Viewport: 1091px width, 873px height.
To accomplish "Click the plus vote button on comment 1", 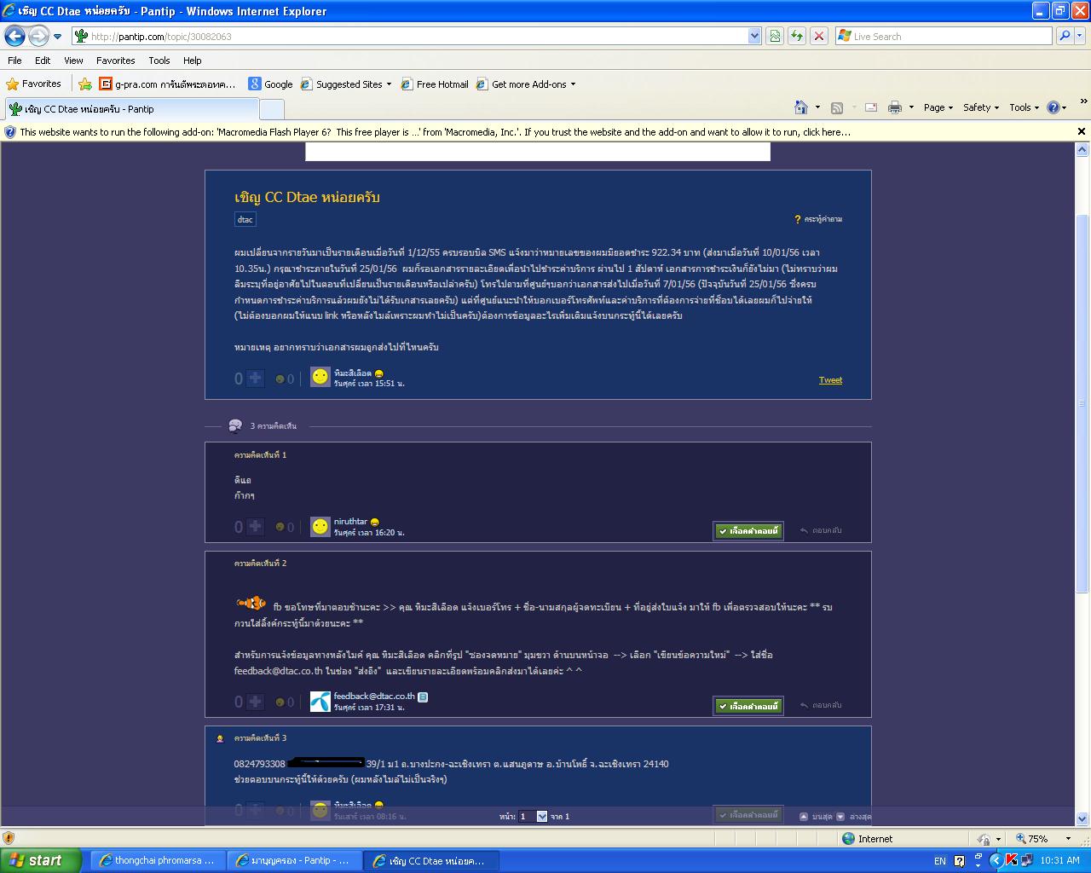I will click(x=255, y=527).
